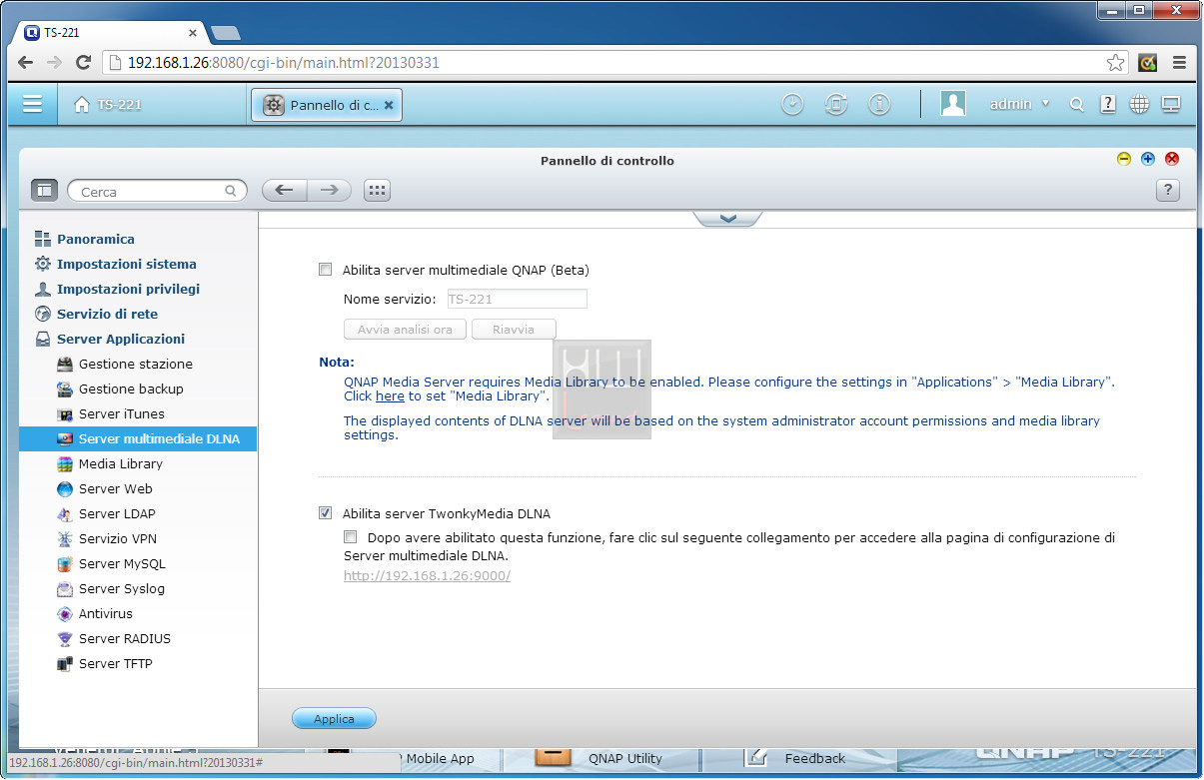This screenshot has height=780, width=1204.
Task: Close the TS-221 browser tab
Action: (x=192, y=32)
